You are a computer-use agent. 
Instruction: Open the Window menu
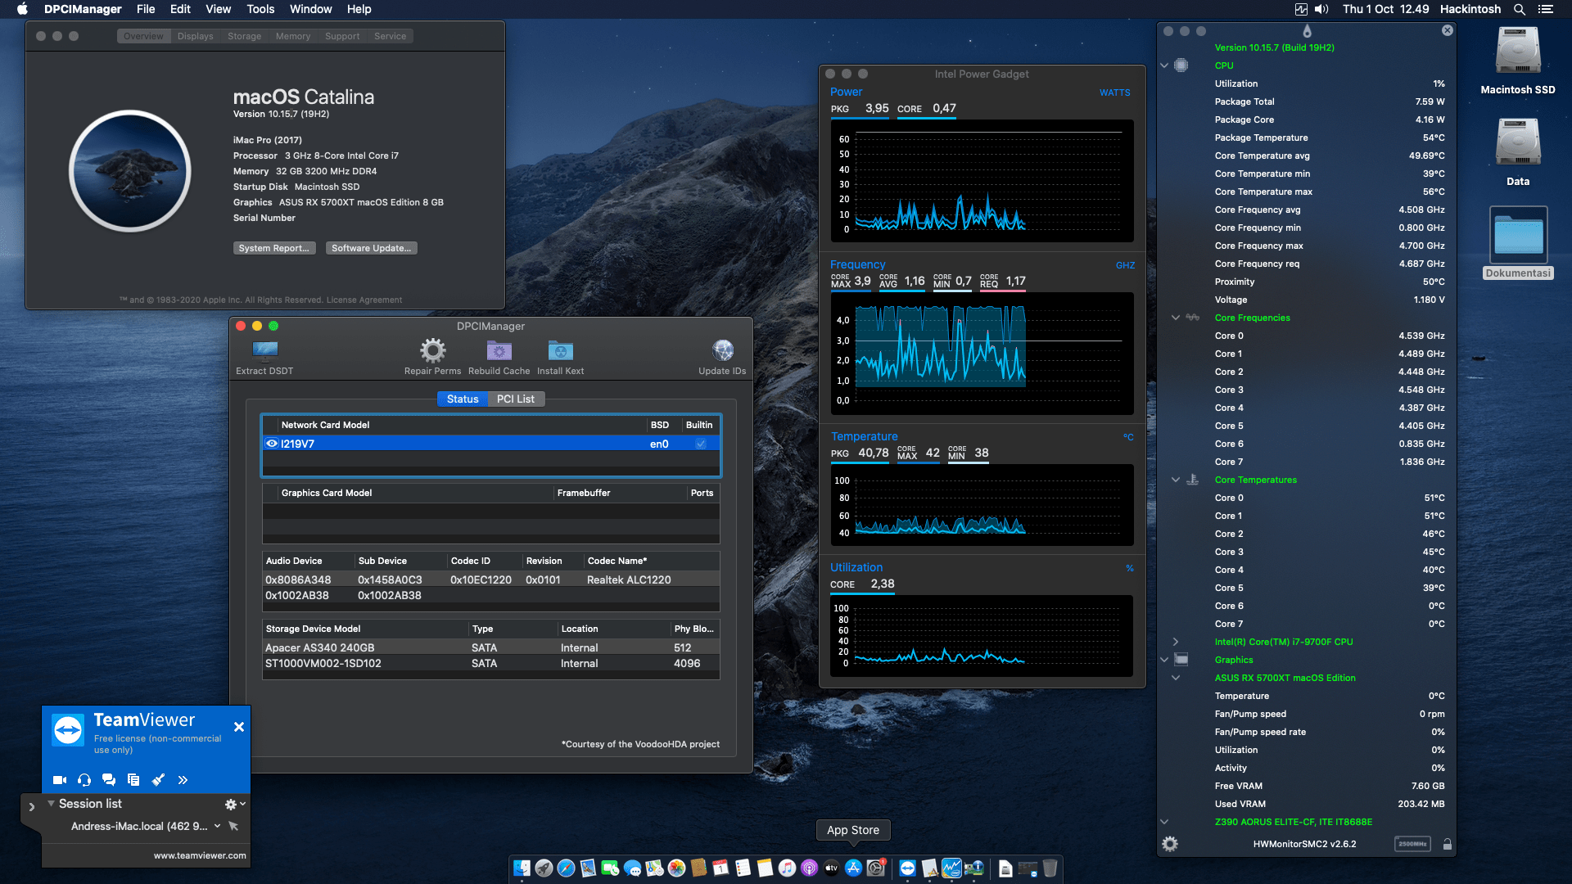(x=310, y=9)
